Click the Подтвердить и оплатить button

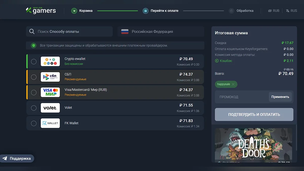pos(254,115)
